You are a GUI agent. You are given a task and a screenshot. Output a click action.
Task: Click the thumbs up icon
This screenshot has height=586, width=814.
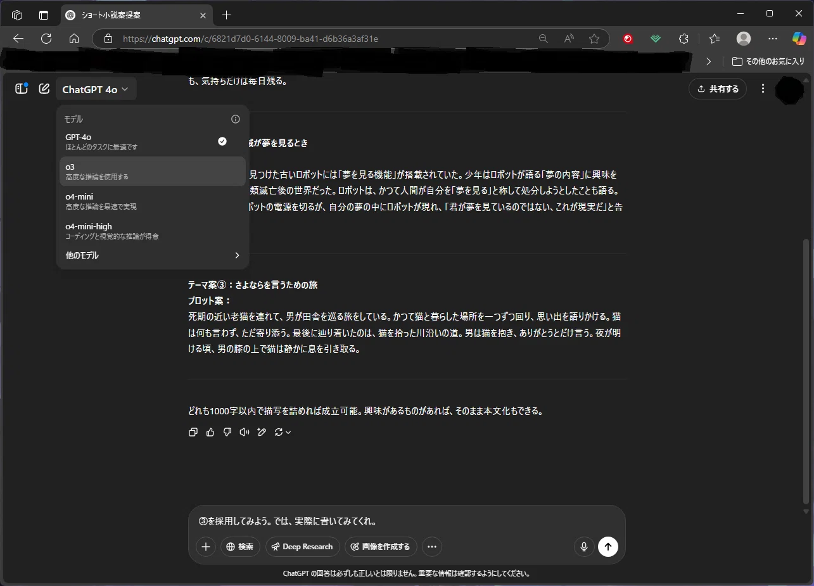[210, 432]
